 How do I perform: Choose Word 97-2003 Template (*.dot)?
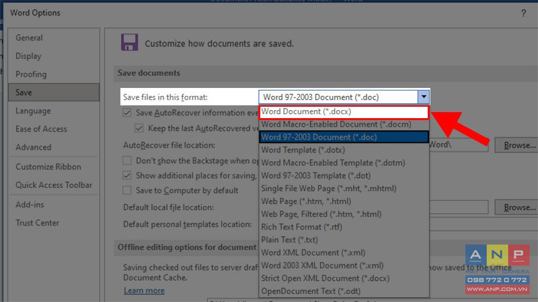coord(344,176)
